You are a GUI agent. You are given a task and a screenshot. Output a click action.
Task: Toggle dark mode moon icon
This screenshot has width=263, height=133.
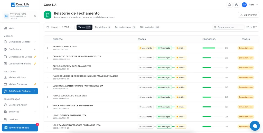(x=236, y=5)
